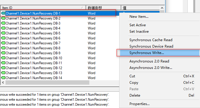Click the 值 column header

coord(140,8)
